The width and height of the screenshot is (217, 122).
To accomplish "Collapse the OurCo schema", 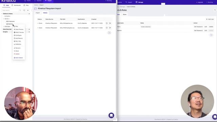I will point(4,19).
